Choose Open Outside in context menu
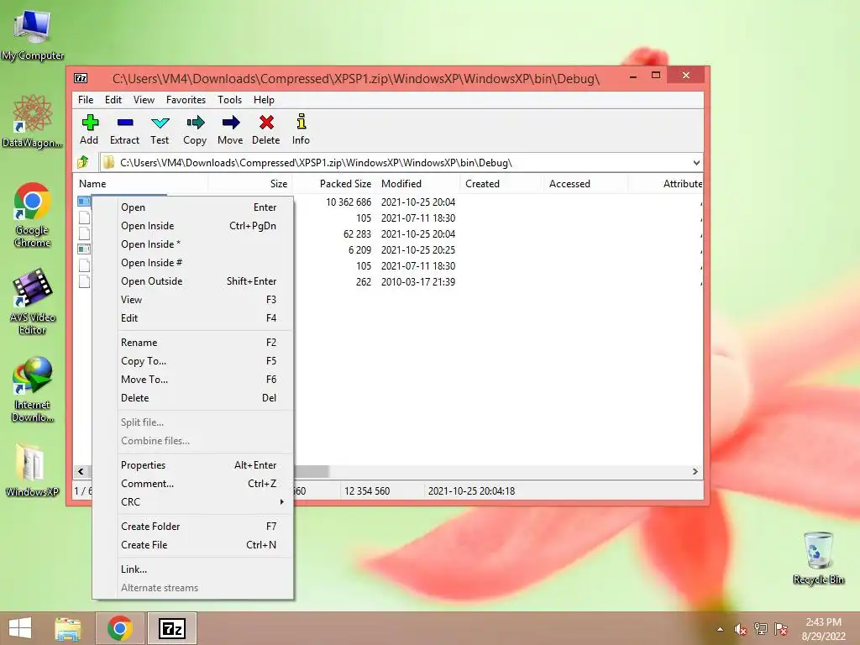 click(194, 281)
